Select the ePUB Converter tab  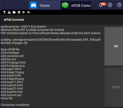[76, 5]
